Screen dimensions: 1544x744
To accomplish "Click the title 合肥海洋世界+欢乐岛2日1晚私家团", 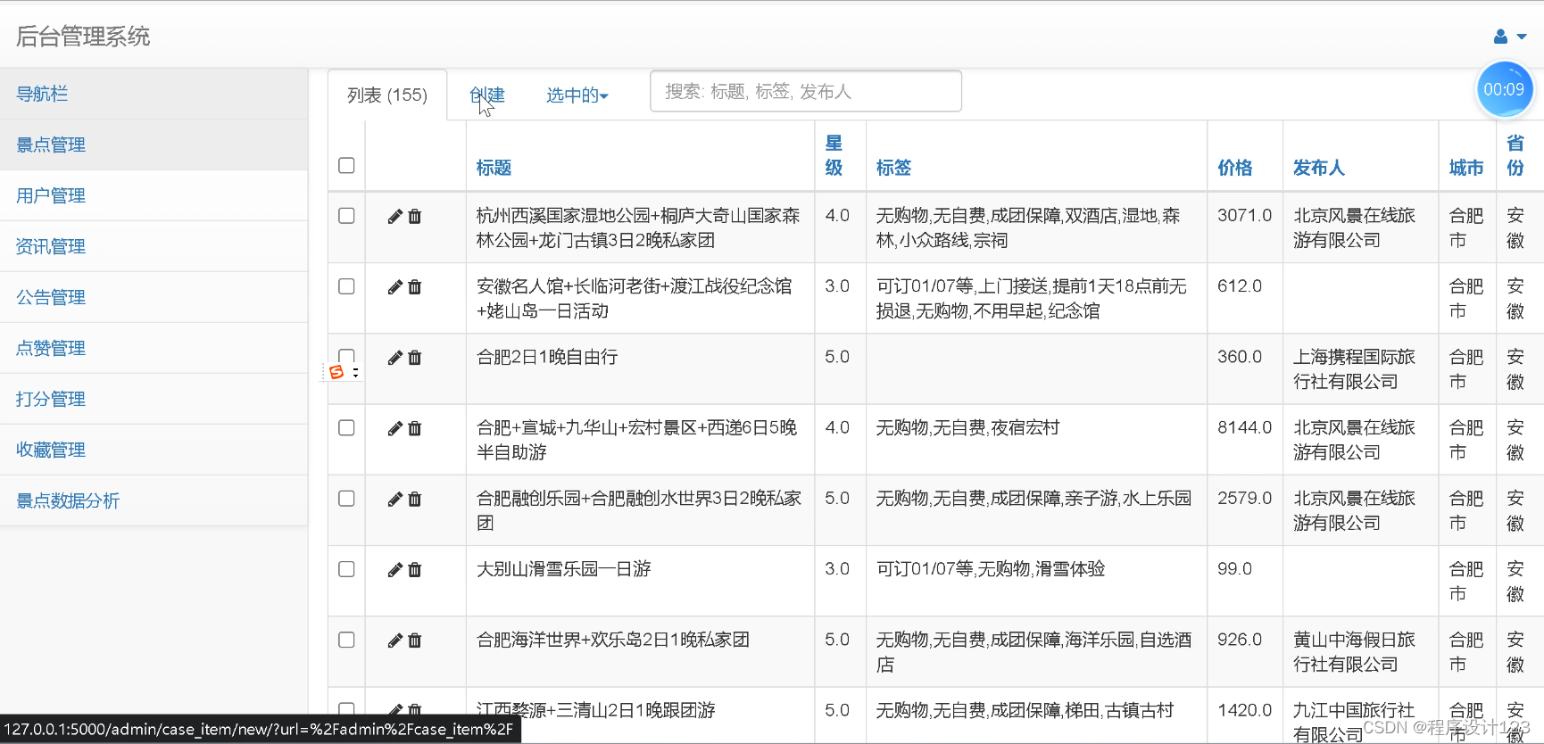I will (612, 640).
